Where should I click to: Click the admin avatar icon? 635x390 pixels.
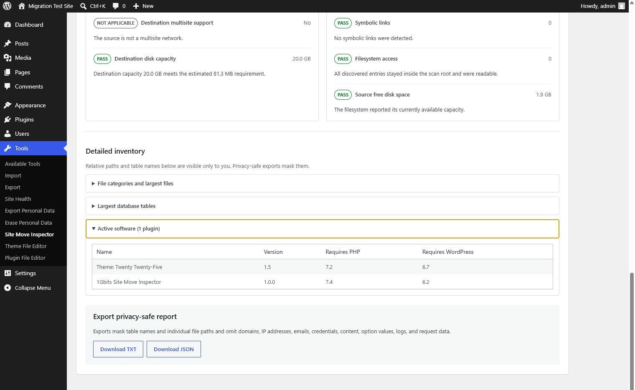[622, 6]
